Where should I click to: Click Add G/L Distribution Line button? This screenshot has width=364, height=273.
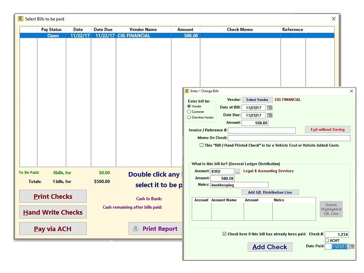pos(270,193)
